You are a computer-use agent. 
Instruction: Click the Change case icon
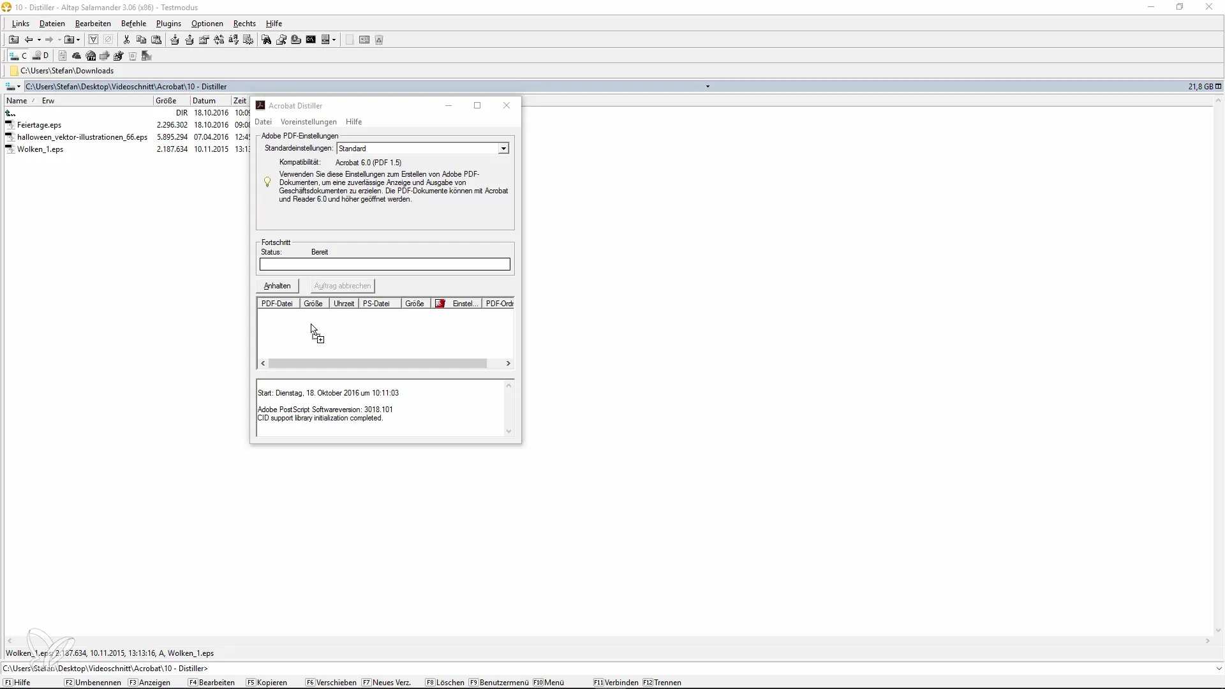219,40
